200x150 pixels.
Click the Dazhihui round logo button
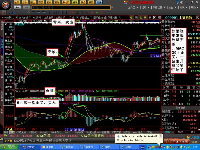tap(6, 5)
